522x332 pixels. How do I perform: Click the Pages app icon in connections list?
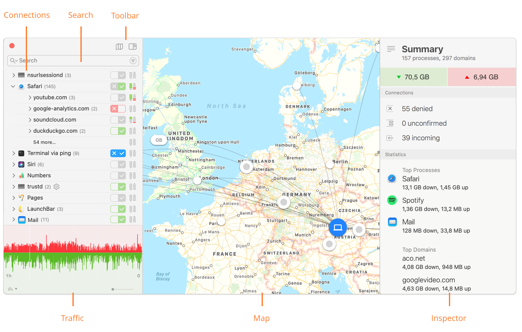pyautogui.click(x=21, y=198)
